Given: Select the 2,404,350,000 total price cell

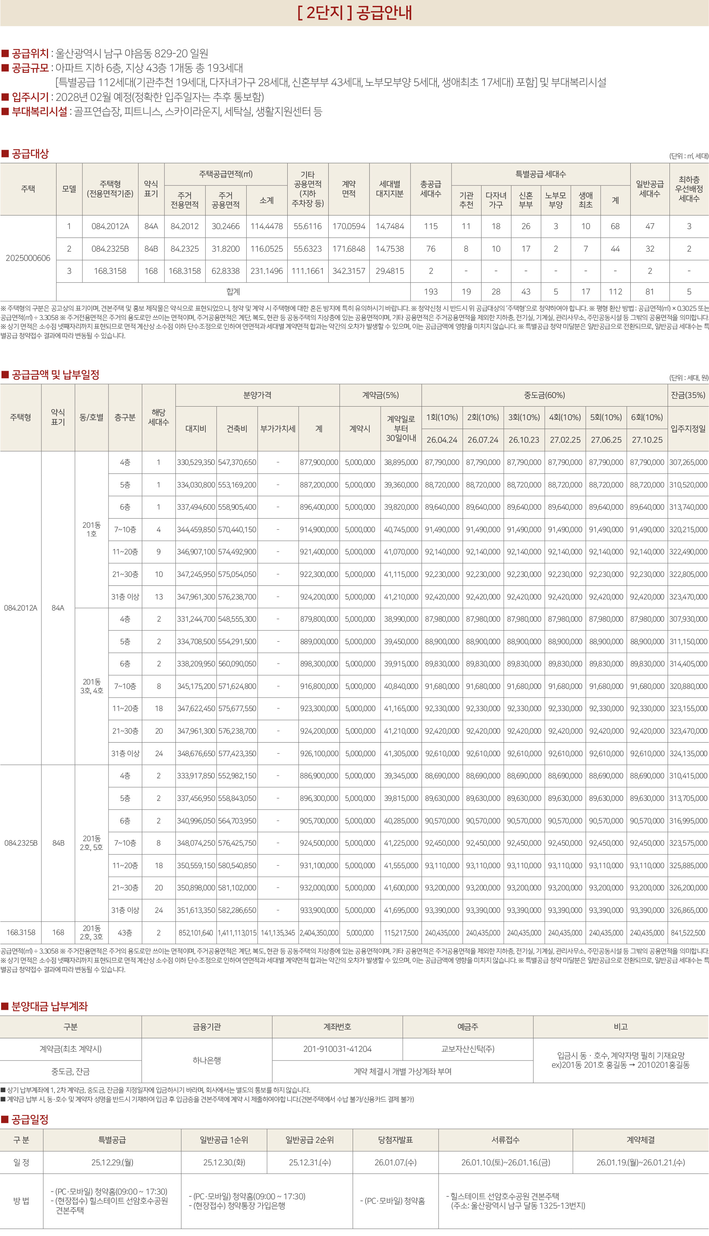Looking at the screenshot, I should coord(319,933).
